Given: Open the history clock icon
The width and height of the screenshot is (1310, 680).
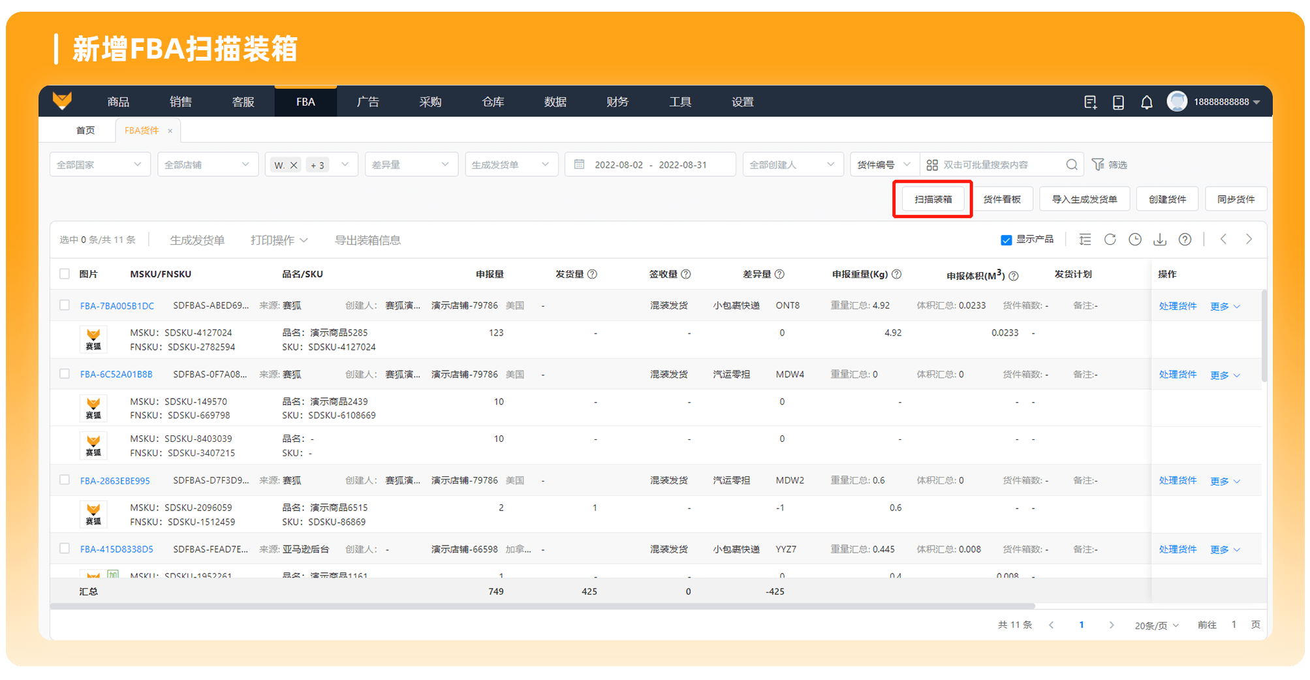Looking at the screenshot, I should [1135, 240].
